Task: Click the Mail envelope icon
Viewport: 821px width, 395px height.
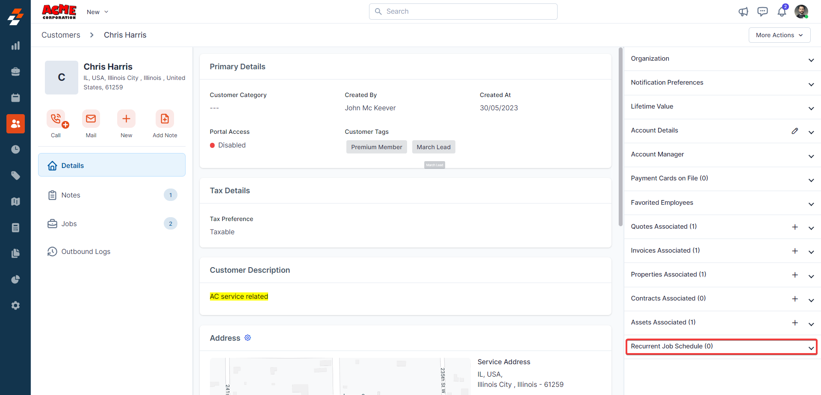Action: tap(91, 119)
